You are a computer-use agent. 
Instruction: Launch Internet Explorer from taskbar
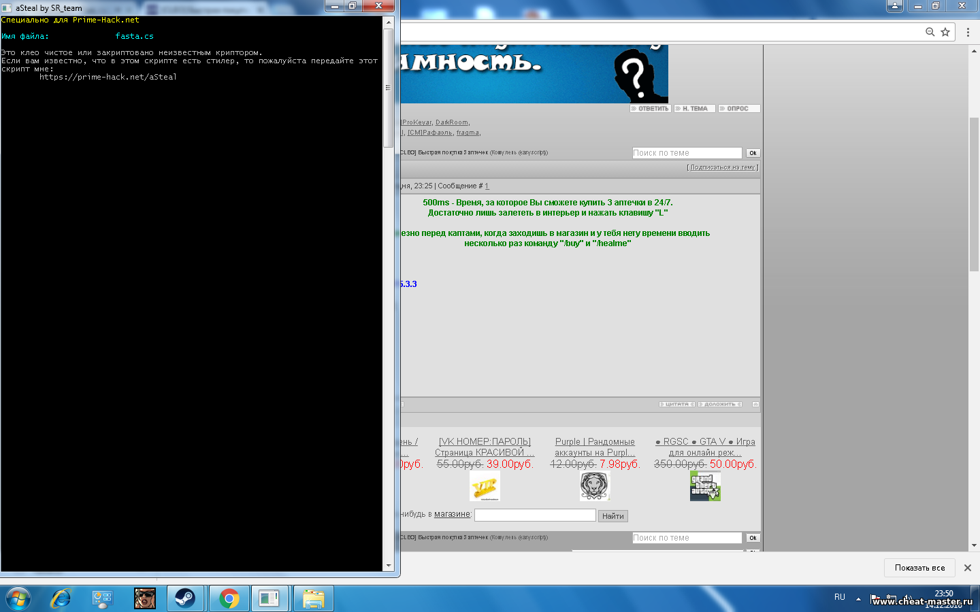(x=61, y=598)
